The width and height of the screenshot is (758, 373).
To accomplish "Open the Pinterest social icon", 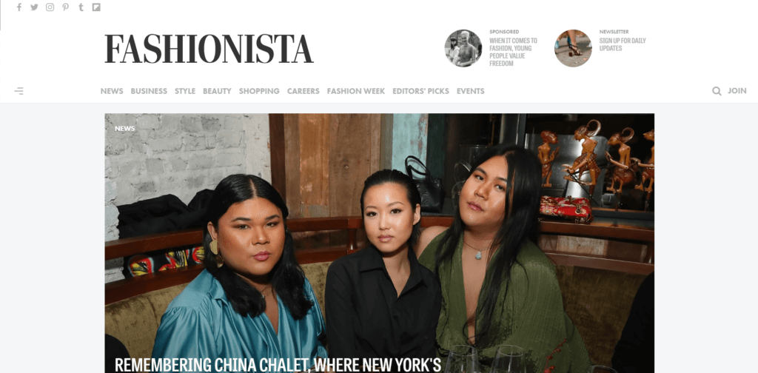I will pyautogui.click(x=65, y=7).
